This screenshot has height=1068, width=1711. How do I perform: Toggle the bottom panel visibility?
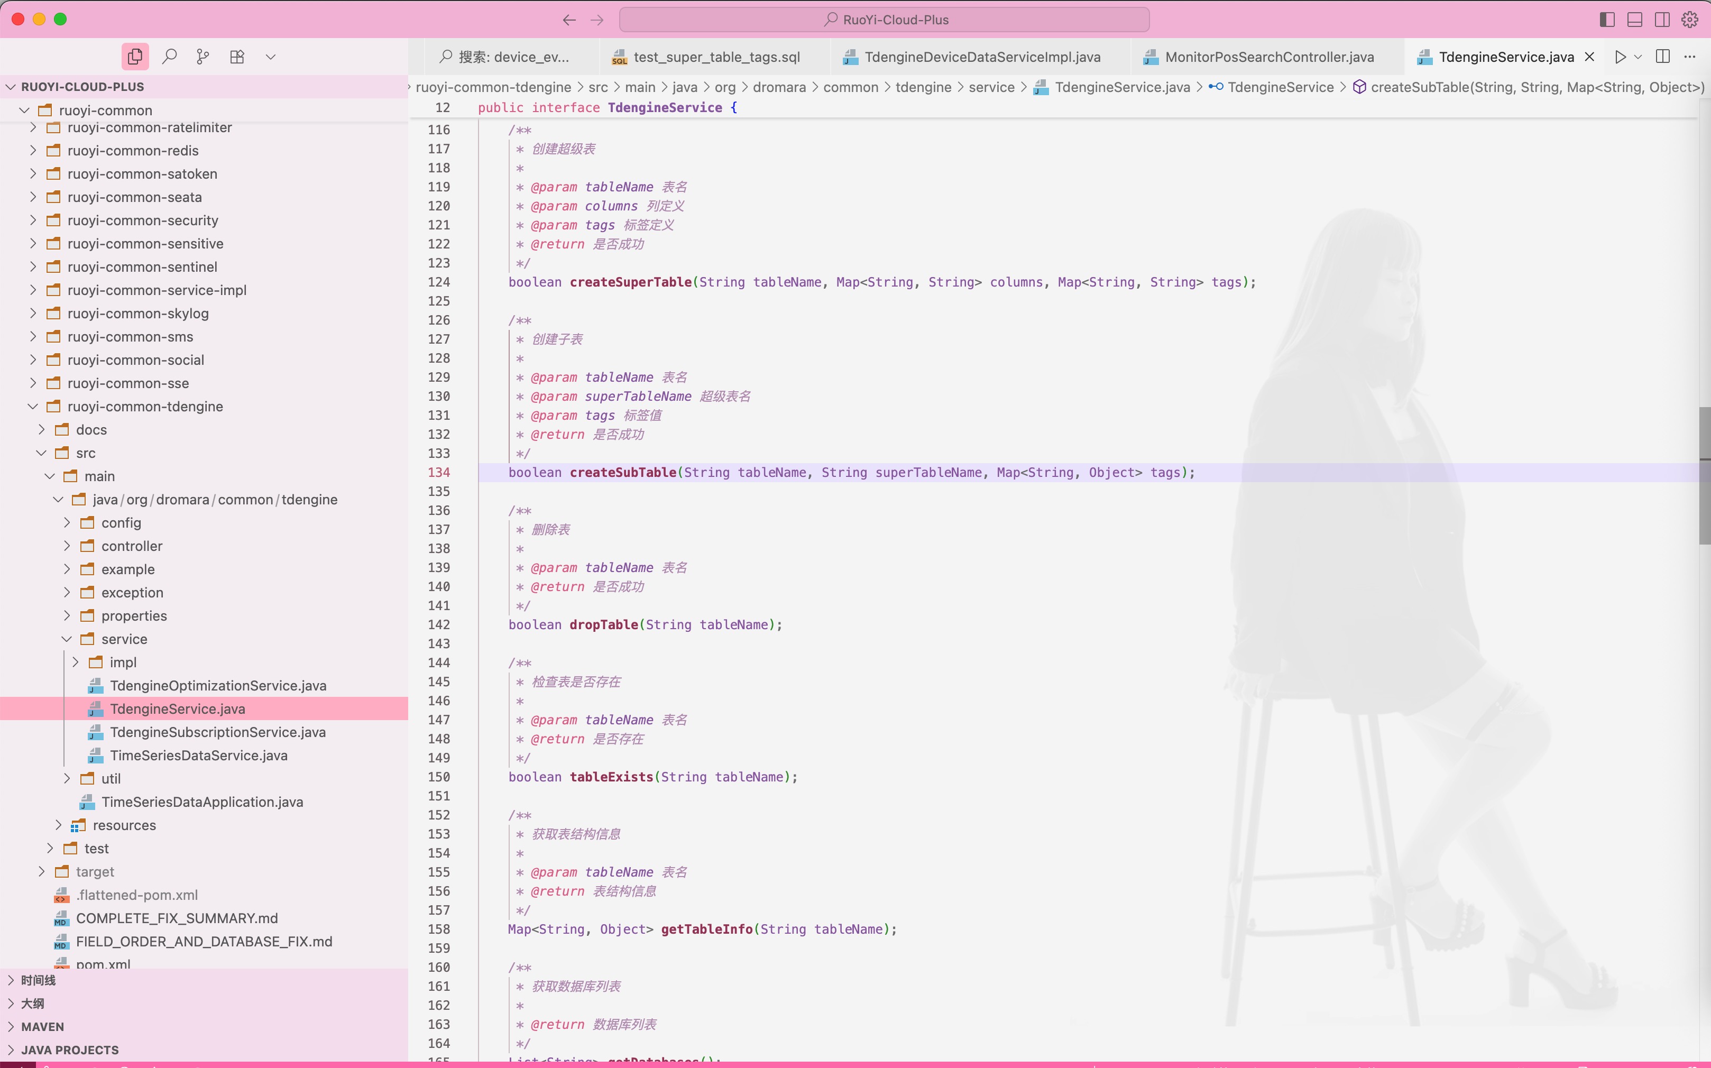(1634, 20)
